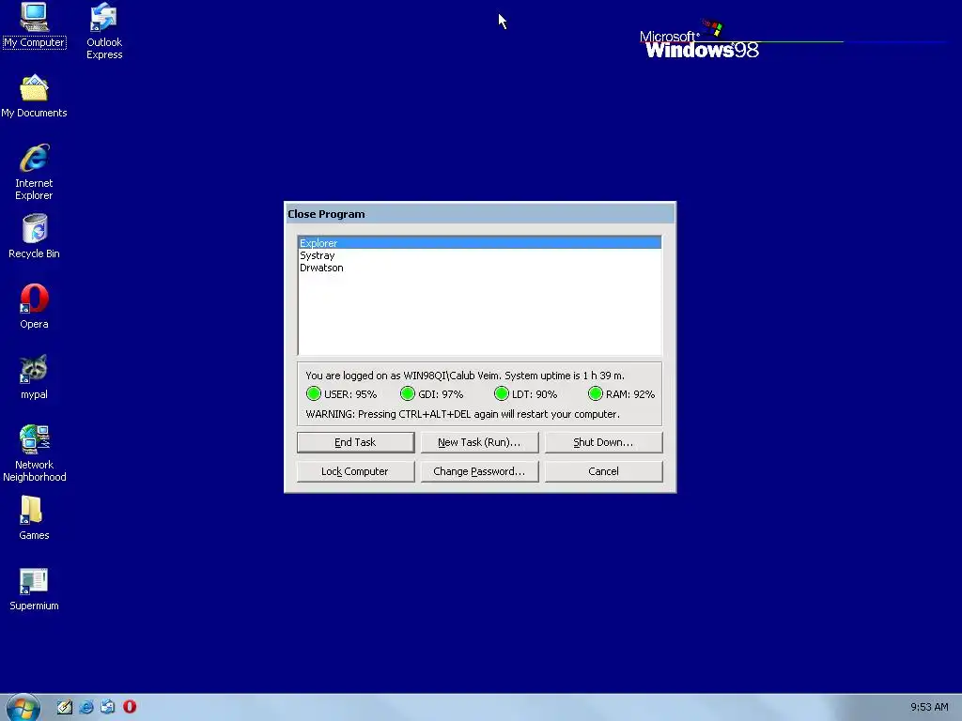
Task: Click the Change Password... button
Action: (479, 471)
